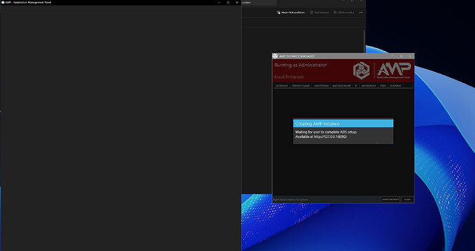Image resolution: width=475 pixels, height=251 pixels.
Task: Minimize the AMP Application Management Panel window
Action: (219, 3)
